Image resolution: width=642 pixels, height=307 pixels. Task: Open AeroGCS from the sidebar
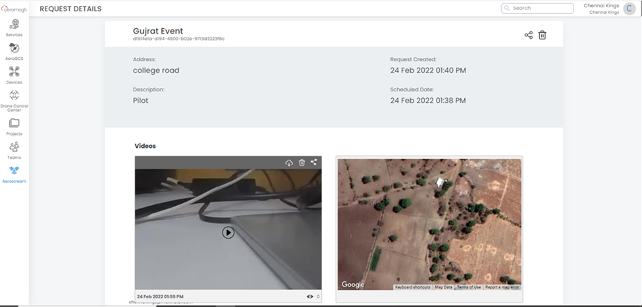(14, 49)
